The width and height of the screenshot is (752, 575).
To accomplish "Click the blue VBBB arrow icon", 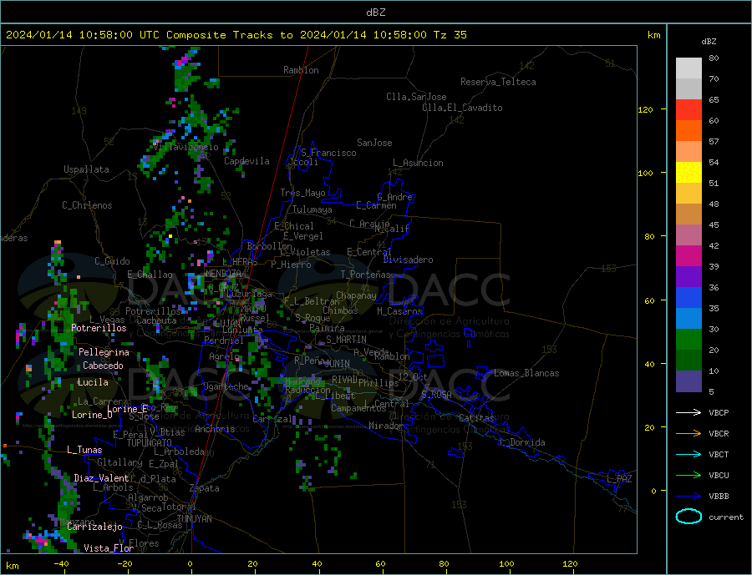I will 688,496.
